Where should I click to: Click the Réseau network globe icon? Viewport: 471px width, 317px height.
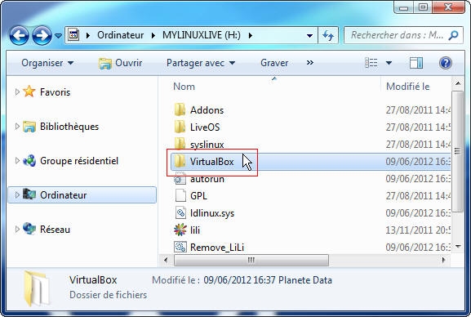coord(29,229)
